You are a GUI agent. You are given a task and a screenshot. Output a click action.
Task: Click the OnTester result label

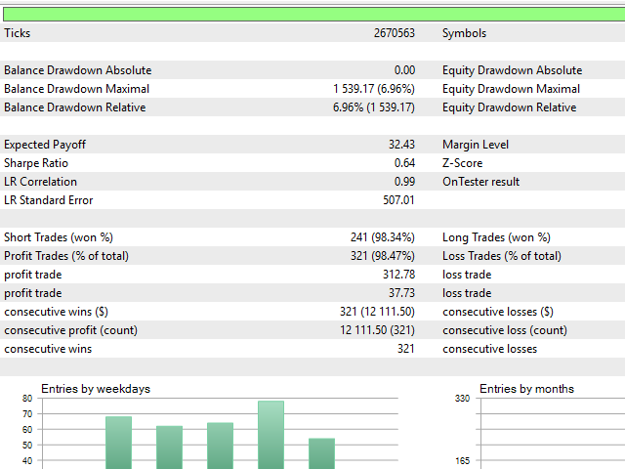tap(480, 182)
